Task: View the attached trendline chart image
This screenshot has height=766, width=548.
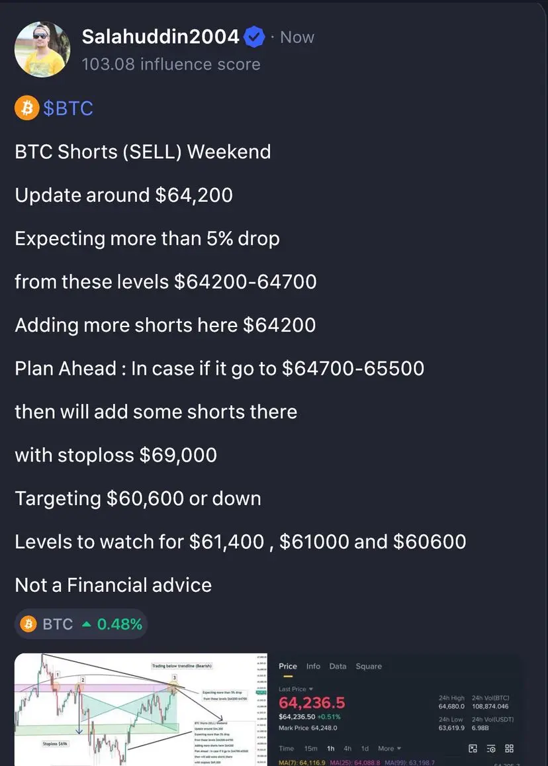Action: point(141,709)
